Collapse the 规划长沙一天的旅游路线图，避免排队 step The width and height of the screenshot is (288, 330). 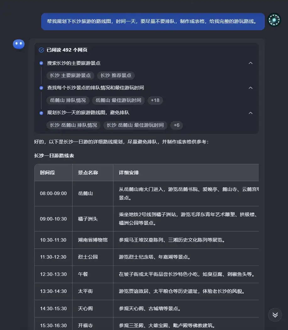tap(251, 113)
